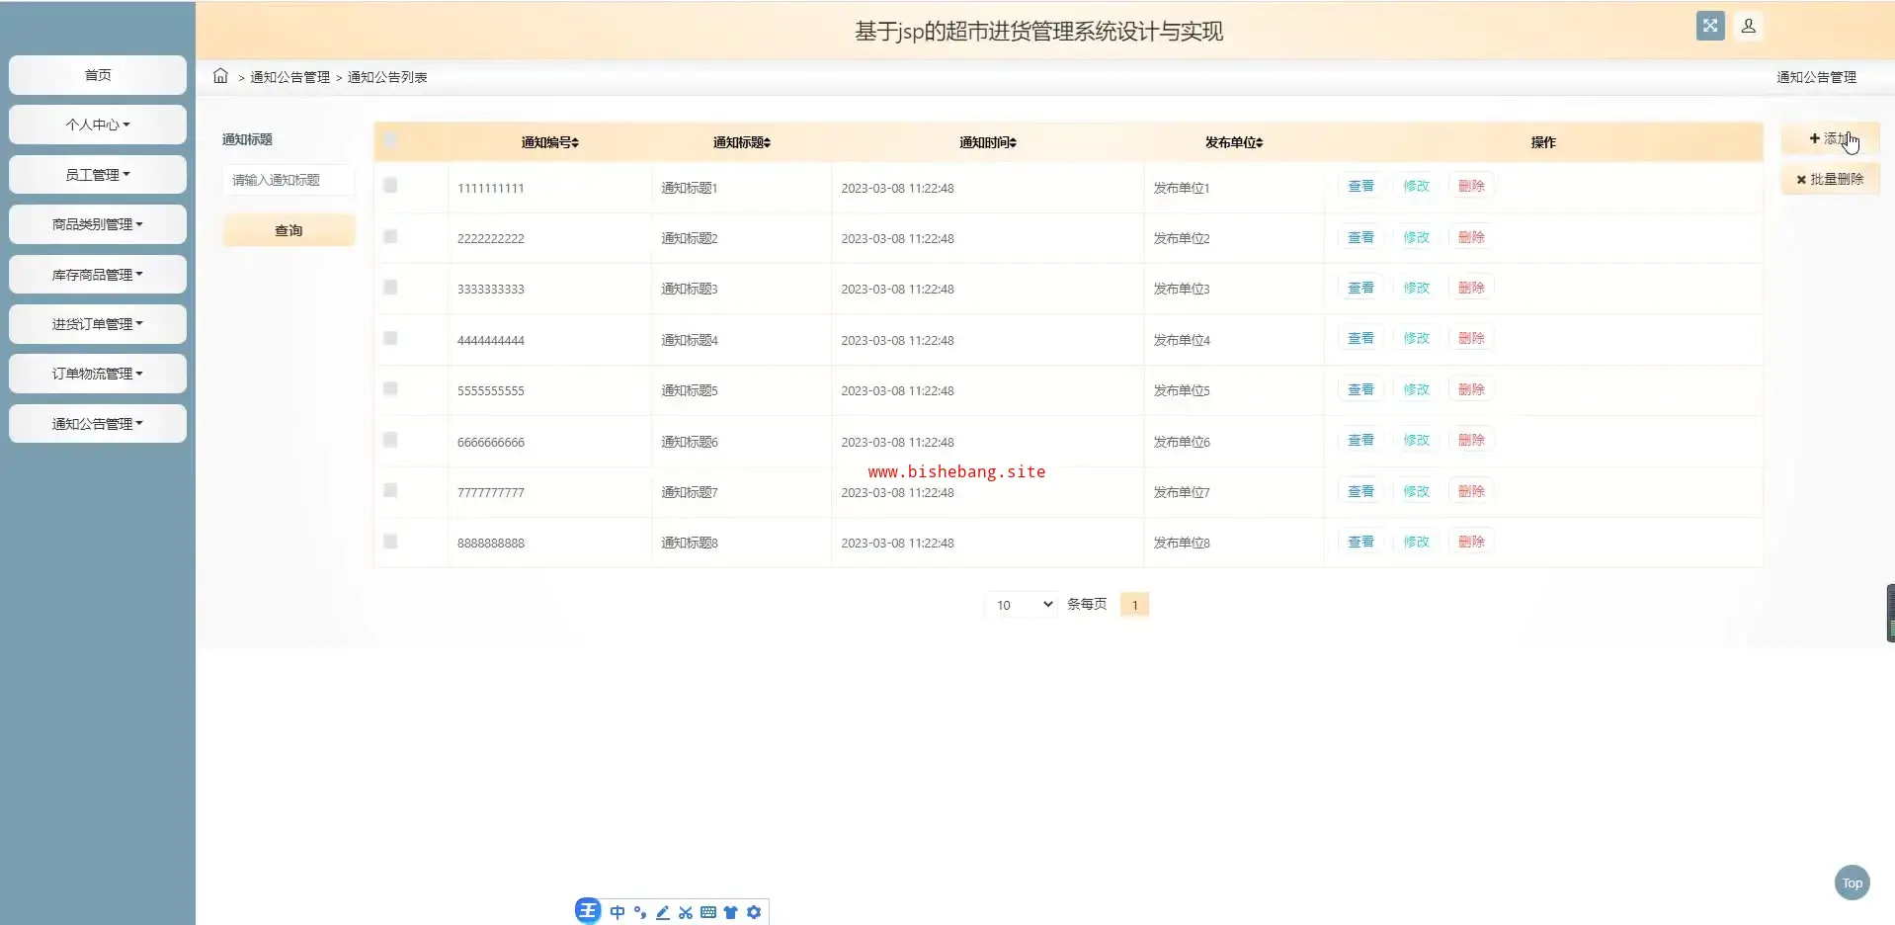Go to 首页 in the sidebar
The height and width of the screenshot is (925, 1895).
[x=97, y=75]
